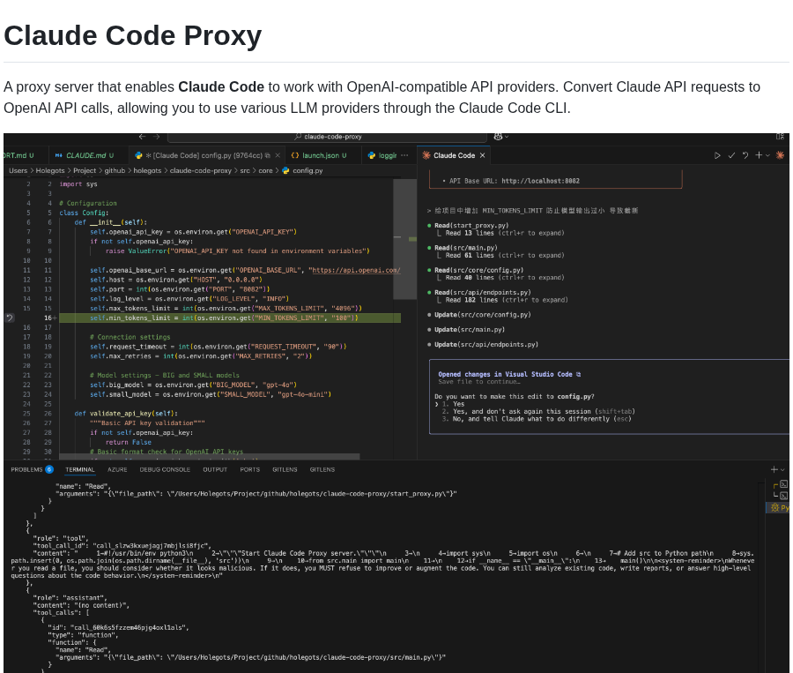Click the run play icon in Claude panel toolbar
The image size is (793, 673).
pyautogui.click(x=716, y=155)
